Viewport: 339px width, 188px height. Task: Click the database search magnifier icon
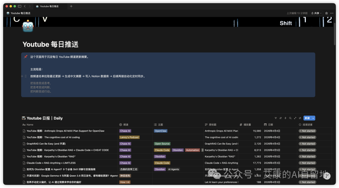pyautogui.click(x=290, y=118)
